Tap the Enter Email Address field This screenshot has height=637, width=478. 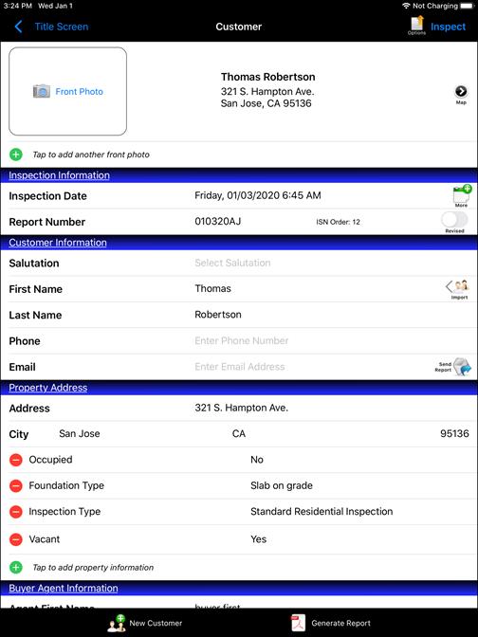pyautogui.click(x=240, y=367)
